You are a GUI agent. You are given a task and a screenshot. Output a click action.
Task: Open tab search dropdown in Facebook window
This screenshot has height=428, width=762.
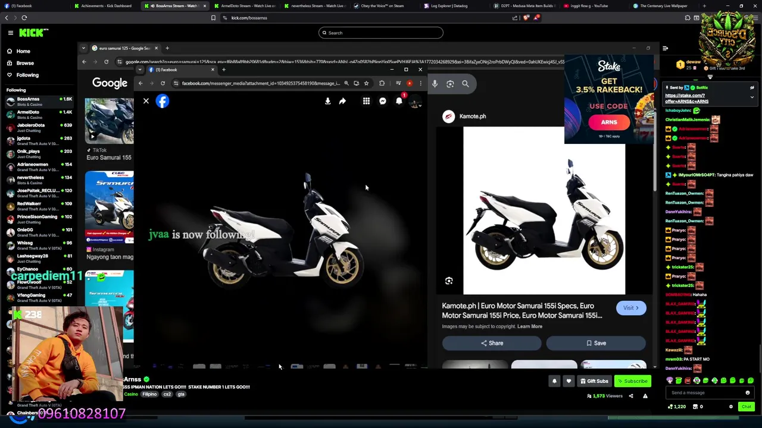(140, 70)
